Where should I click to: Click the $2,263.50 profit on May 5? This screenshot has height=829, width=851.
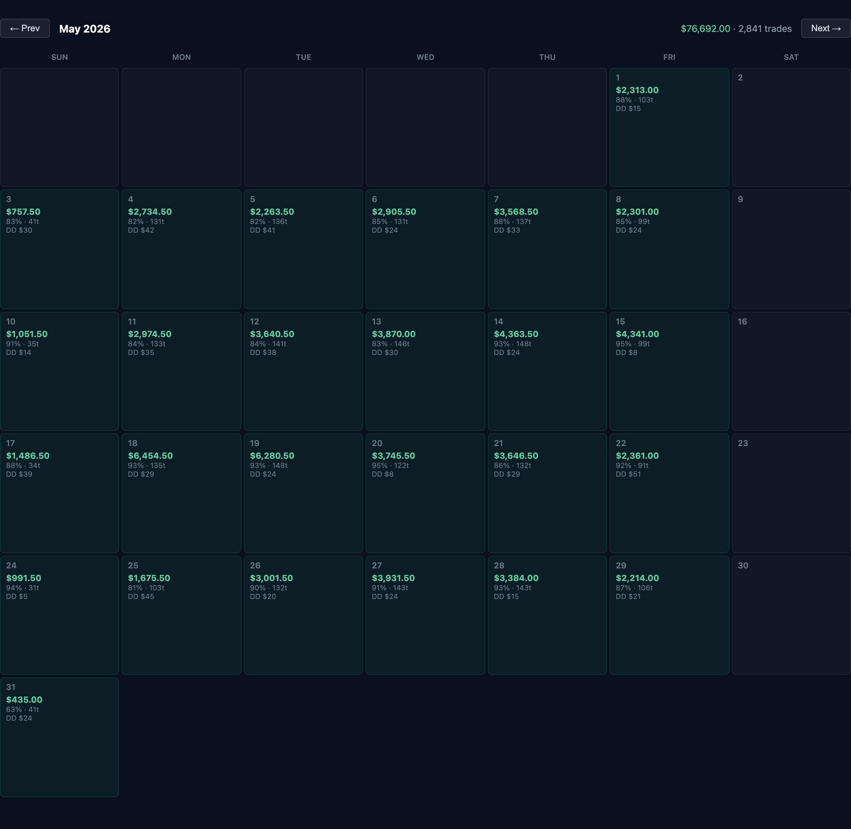tap(272, 212)
